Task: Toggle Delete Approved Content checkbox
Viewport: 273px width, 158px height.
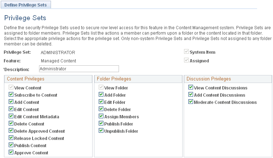Action: pyautogui.click(x=11, y=131)
